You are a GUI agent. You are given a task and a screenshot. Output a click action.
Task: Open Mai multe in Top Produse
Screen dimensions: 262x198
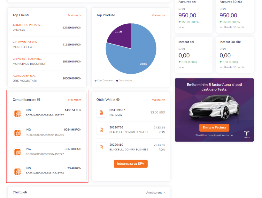pos(158,15)
